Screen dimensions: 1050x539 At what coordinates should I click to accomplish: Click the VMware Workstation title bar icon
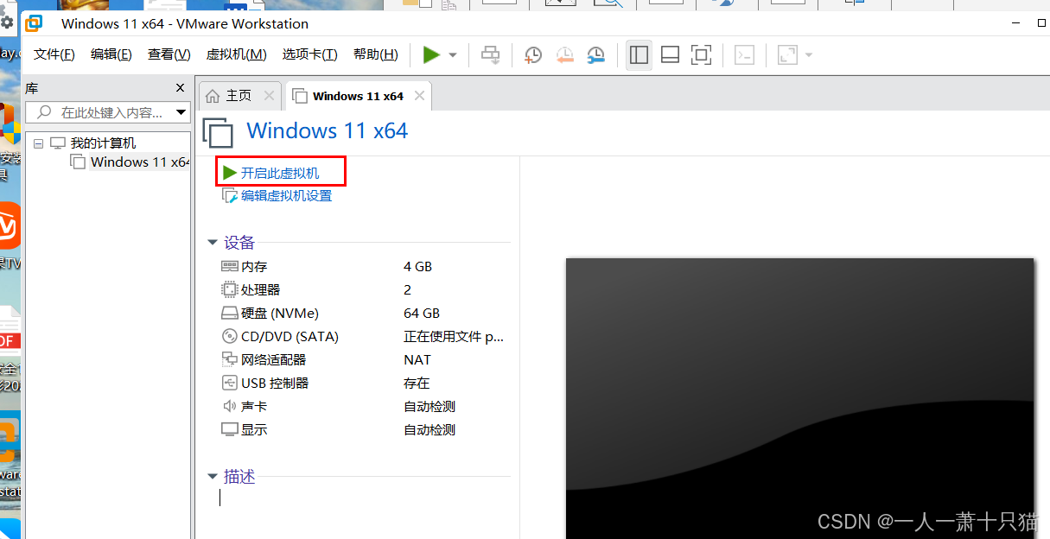[x=35, y=23]
